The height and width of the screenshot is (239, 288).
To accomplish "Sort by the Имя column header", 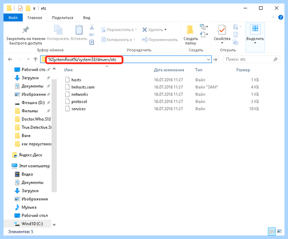I will [x=68, y=70].
